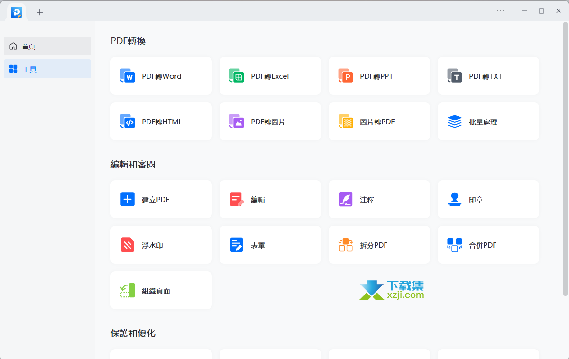The height and width of the screenshot is (359, 569).
Task: Open the three-dot more options menu
Action: [x=501, y=11]
